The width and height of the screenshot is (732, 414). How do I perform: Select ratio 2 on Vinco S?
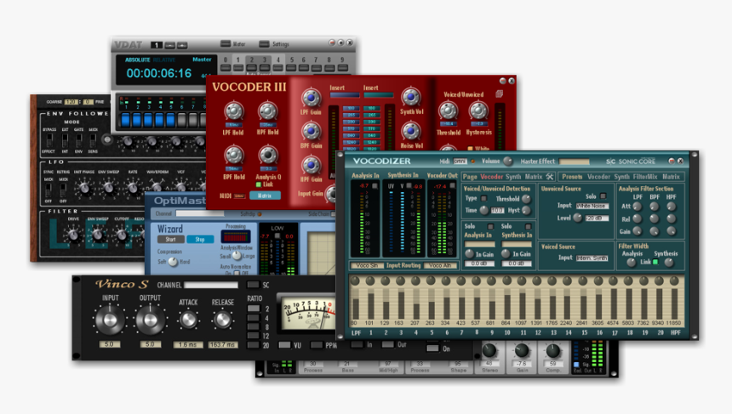click(253, 309)
